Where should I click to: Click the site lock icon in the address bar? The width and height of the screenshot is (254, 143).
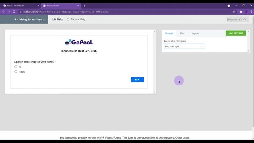click(x=21, y=12)
